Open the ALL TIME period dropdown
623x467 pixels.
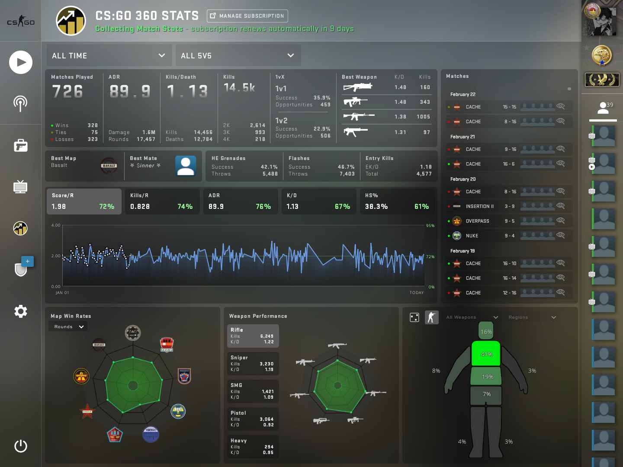109,55
